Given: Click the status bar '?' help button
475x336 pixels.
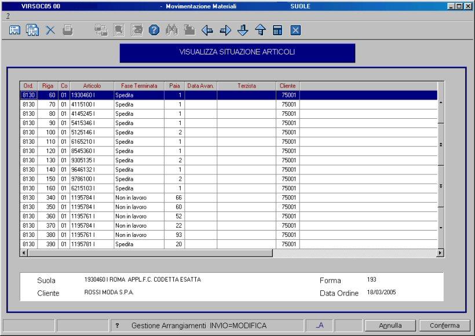Looking at the screenshot, I should pos(117,326).
